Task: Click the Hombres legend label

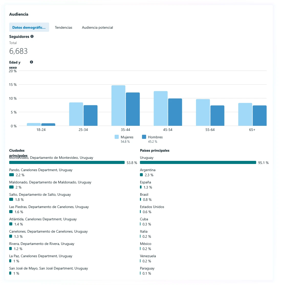Action: 155,137
